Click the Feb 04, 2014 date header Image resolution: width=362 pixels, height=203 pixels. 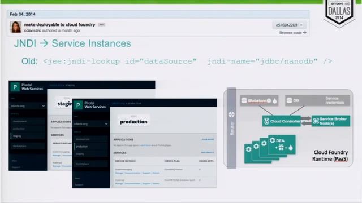23,14
